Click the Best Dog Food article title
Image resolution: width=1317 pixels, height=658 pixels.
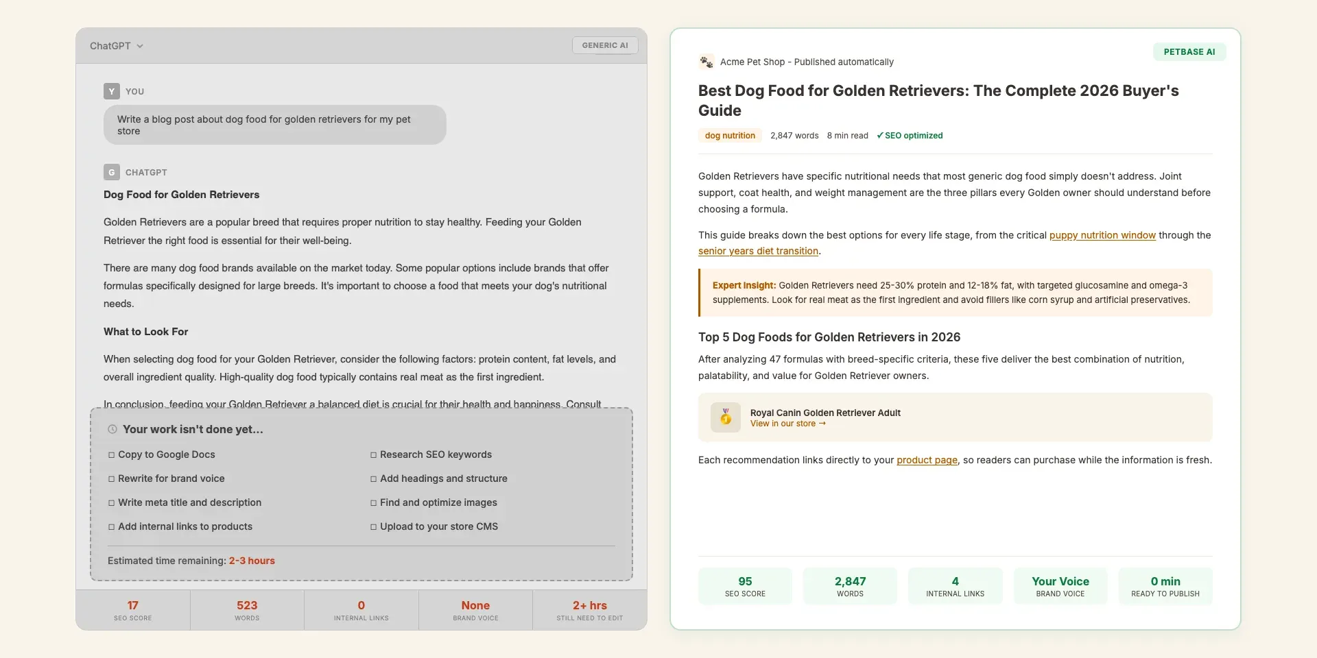(x=938, y=101)
